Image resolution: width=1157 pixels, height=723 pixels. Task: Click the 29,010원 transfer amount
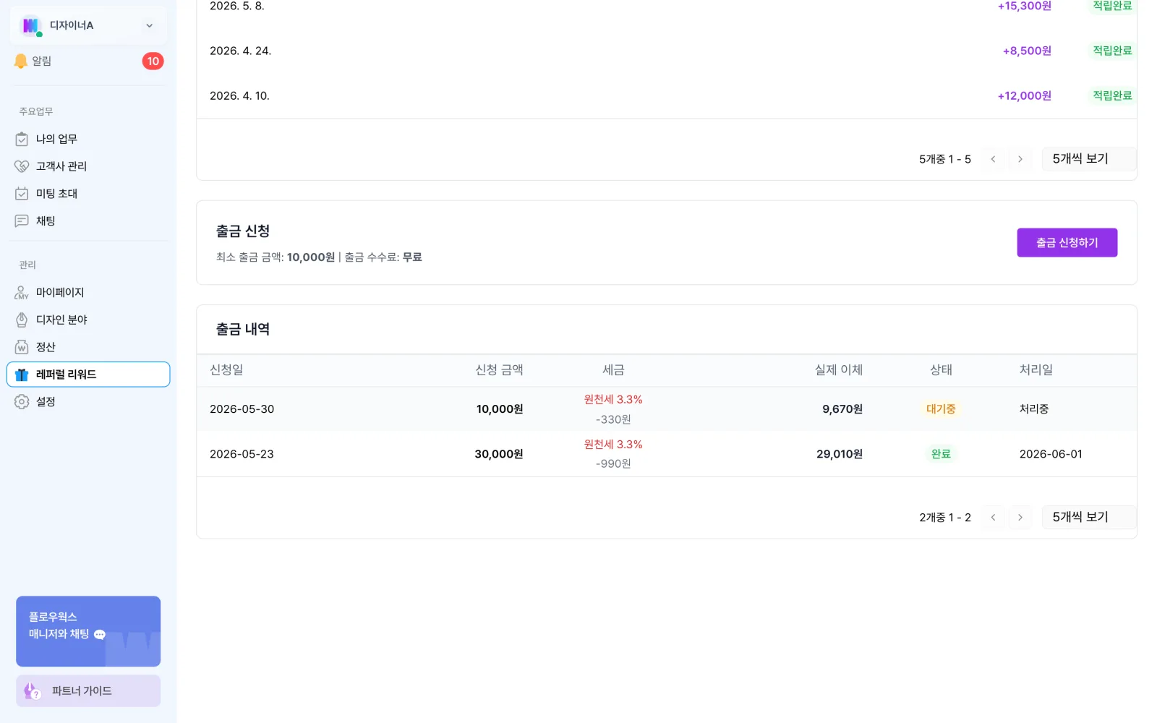[840, 454]
